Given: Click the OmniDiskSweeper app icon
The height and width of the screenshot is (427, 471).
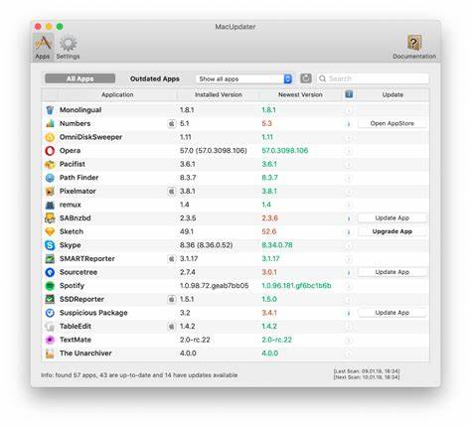Looking at the screenshot, I should [x=50, y=137].
